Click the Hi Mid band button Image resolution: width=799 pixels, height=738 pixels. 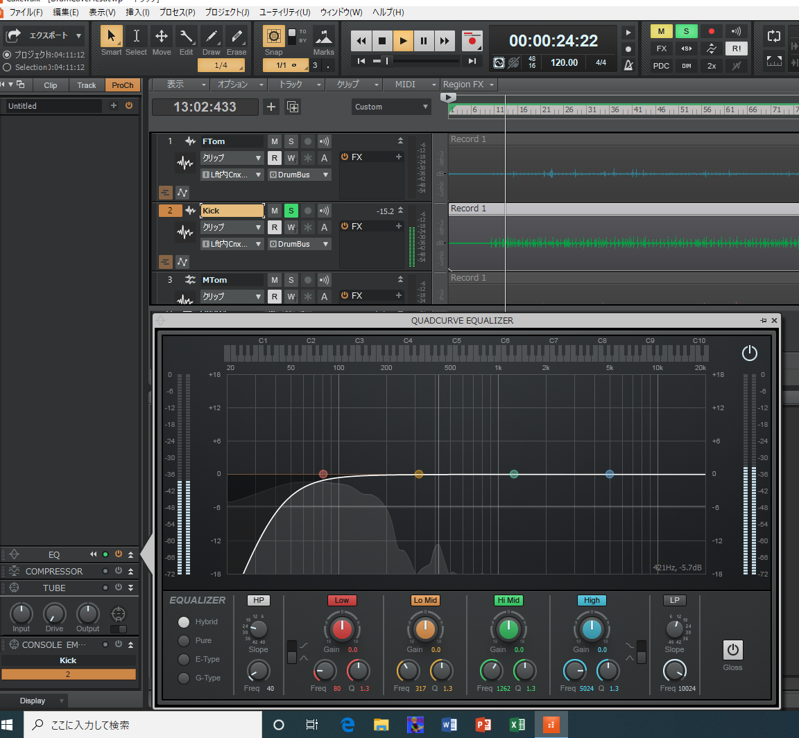point(508,600)
